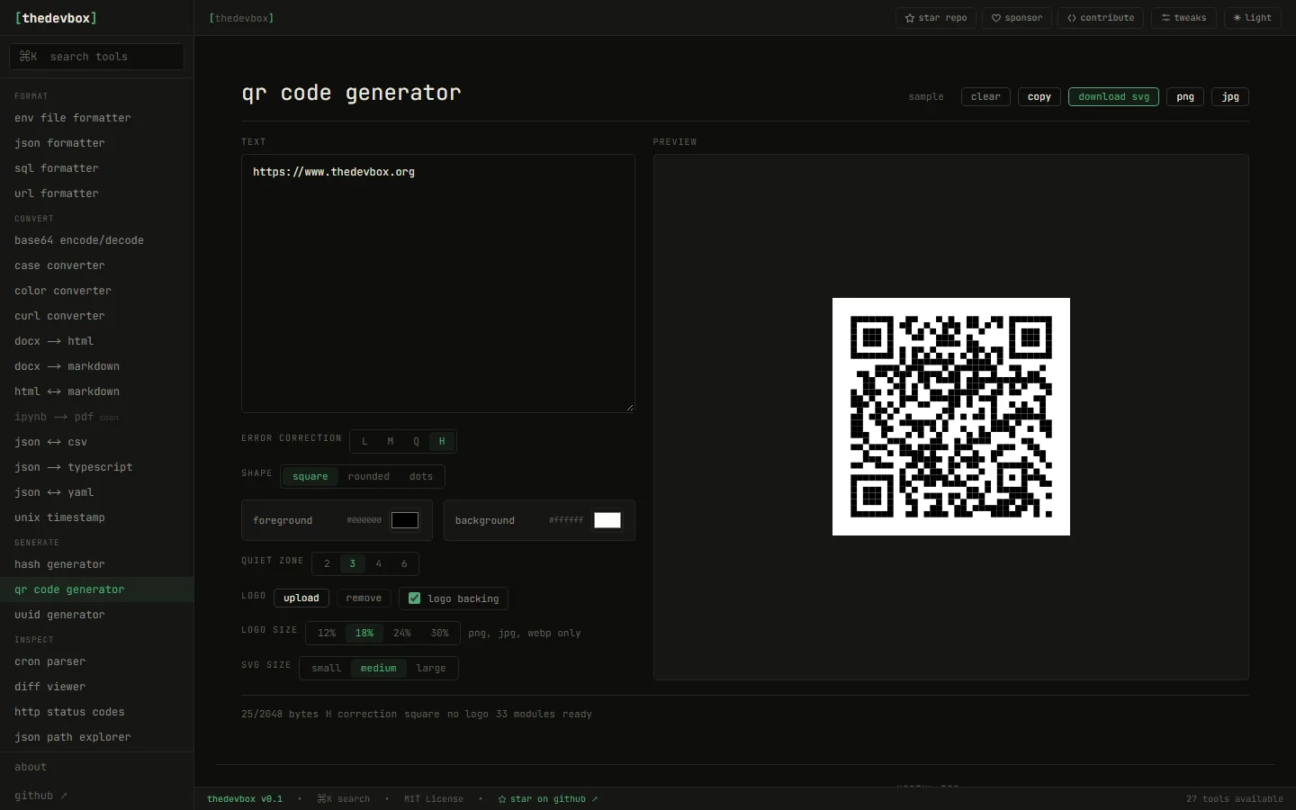Set error correction to Q
1296x810 pixels.
(x=416, y=441)
